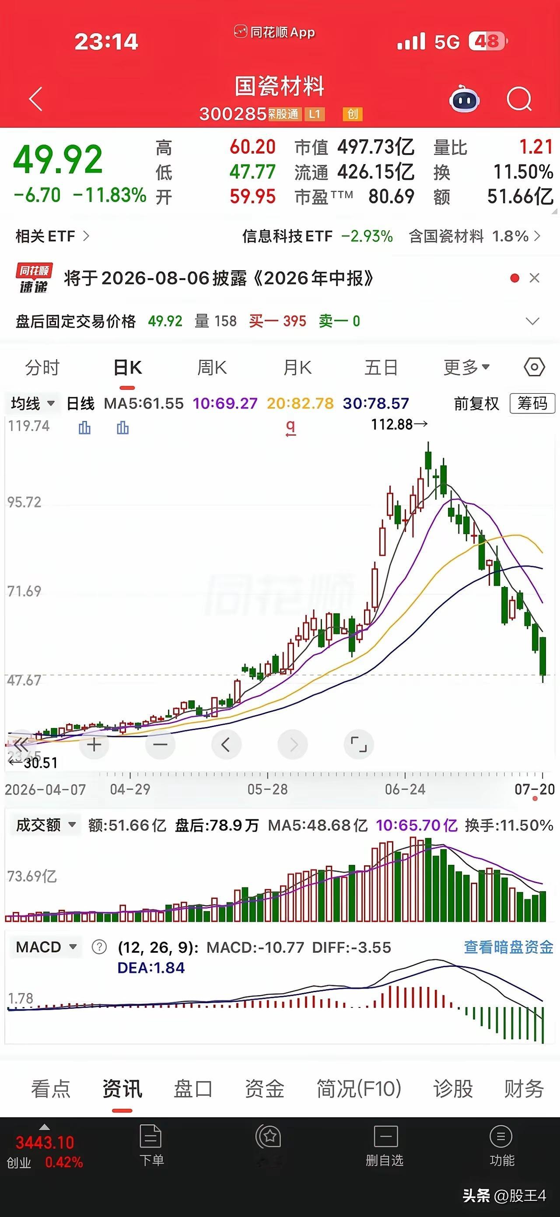Tap the last volume bar in 成交额 chart

pyautogui.click(x=542, y=906)
